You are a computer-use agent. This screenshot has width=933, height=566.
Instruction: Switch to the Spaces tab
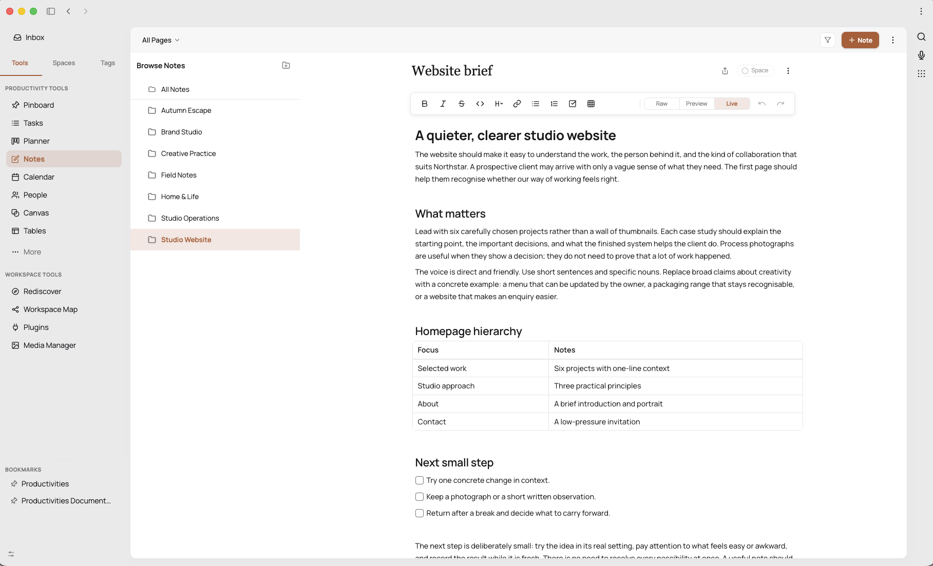coord(64,63)
